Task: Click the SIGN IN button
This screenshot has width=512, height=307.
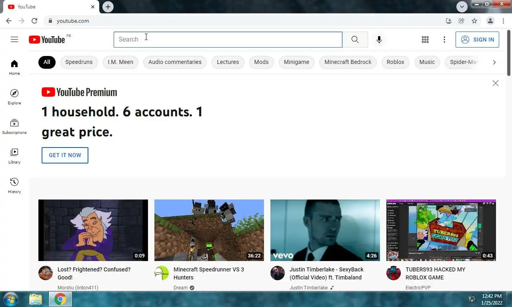Action: pos(477,40)
